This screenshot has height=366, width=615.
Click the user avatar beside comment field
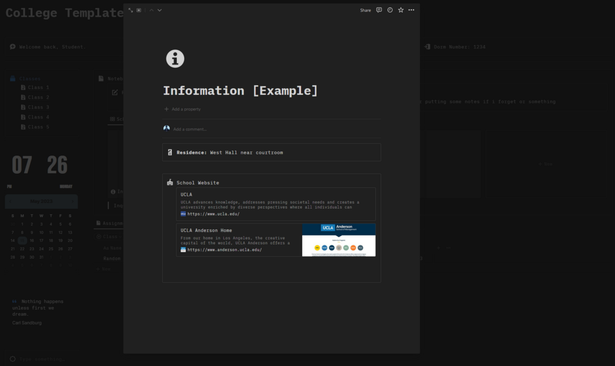166,129
